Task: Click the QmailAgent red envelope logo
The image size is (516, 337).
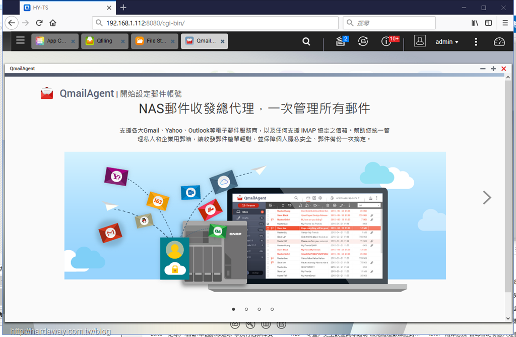Action: [x=47, y=93]
